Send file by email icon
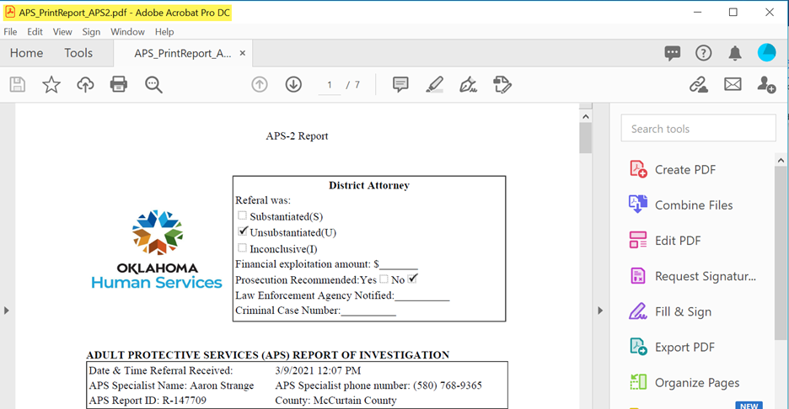The image size is (789, 409). tap(733, 84)
